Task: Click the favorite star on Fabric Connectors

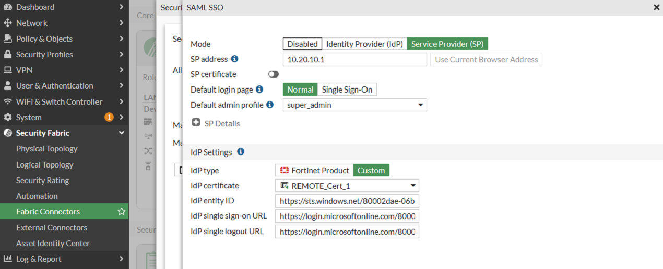Action: (x=122, y=211)
